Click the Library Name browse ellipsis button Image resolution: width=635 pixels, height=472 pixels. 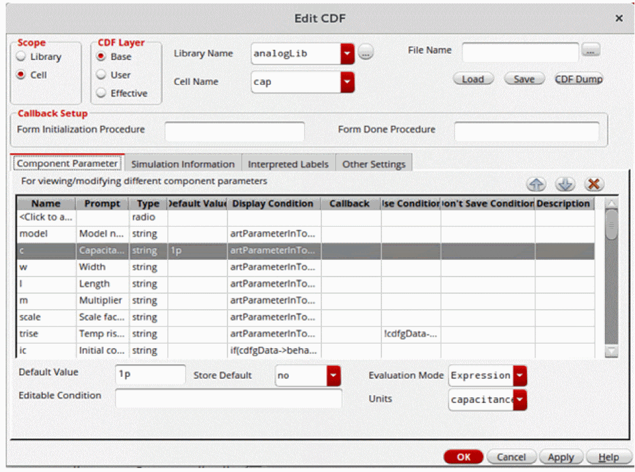pos(365,53)
